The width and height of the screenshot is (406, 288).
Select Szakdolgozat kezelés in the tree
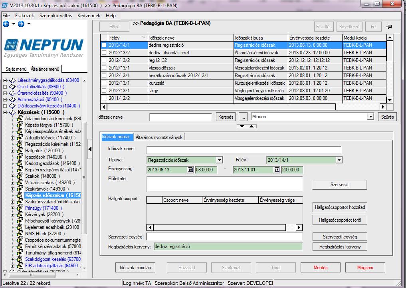53,259
